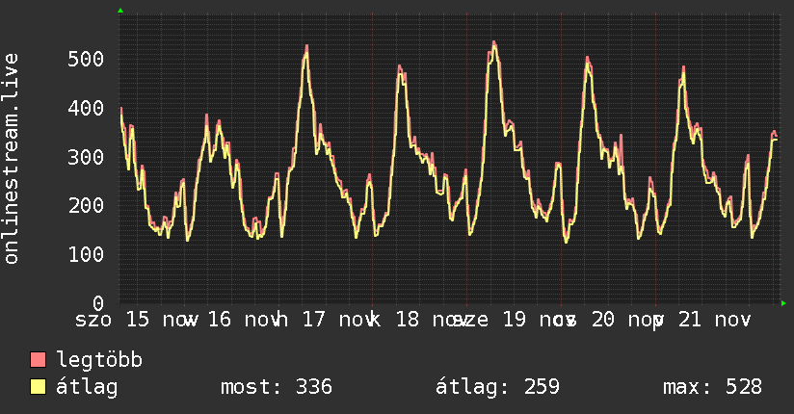Click the 0 y-axis label
Screen dimensions: 794x414
pos(98,303)
